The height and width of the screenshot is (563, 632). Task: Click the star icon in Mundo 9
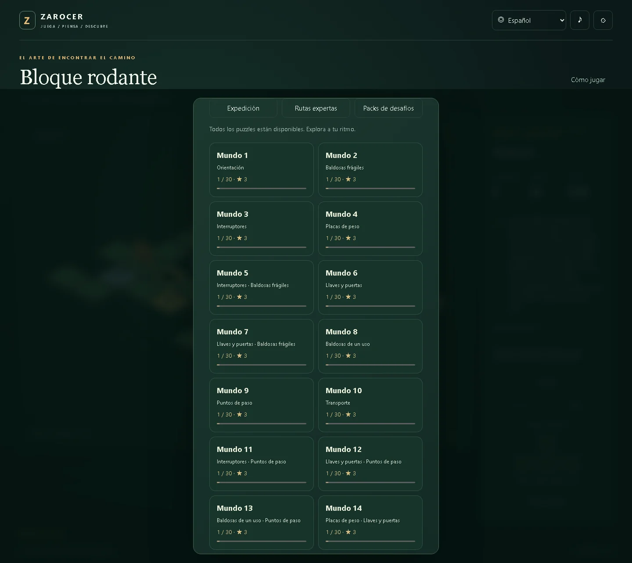pyautogui.click(x=239, y=414)
